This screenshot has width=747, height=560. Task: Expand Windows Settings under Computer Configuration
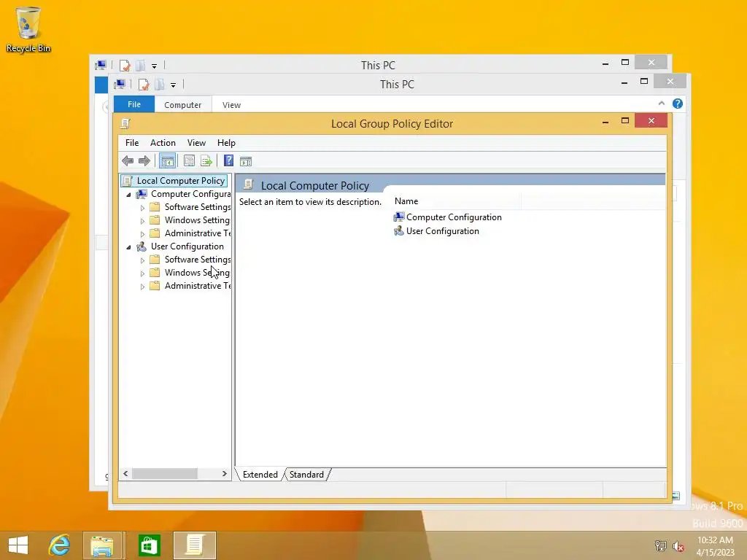[x=142, y=221]
